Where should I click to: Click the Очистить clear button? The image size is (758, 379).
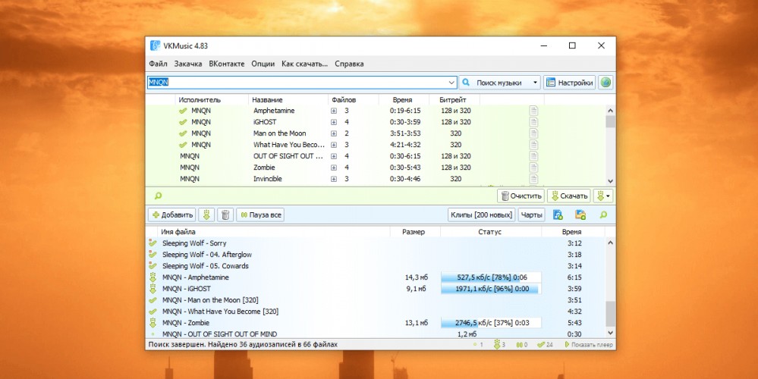(x=521, y=196)
